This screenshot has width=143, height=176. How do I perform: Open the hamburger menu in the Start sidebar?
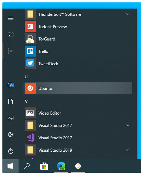tap(11, 18)
